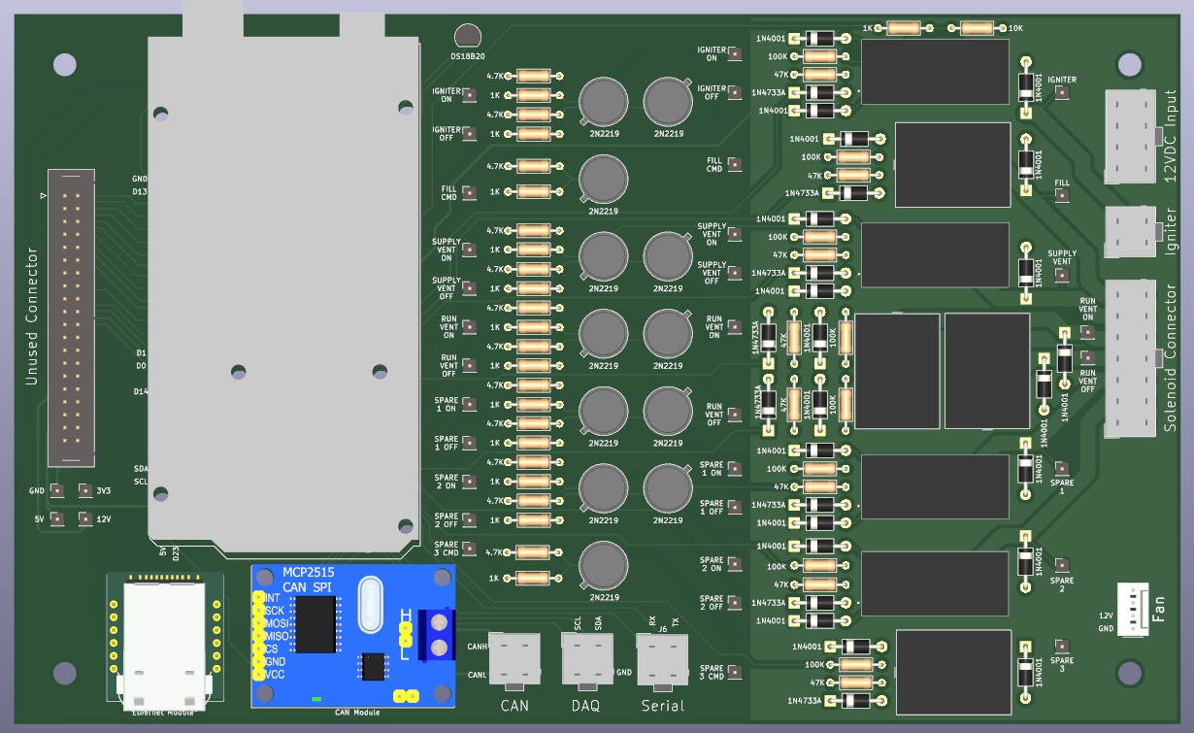
Task: Select the DAQ connector
Action: (x=585, y=658)
